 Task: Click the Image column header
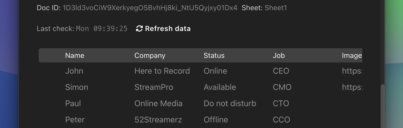coord(352,56)
